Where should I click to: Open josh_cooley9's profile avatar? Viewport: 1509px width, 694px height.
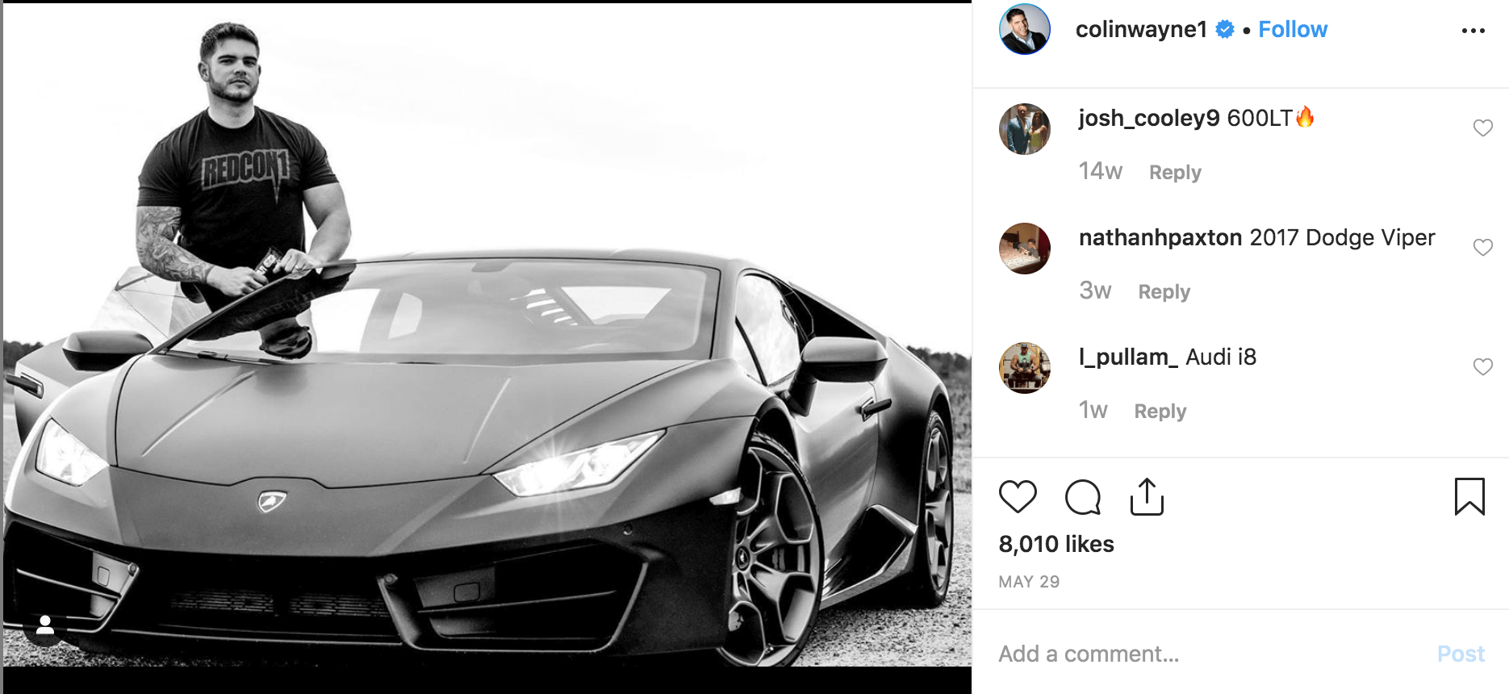[x=1025, y=129]
